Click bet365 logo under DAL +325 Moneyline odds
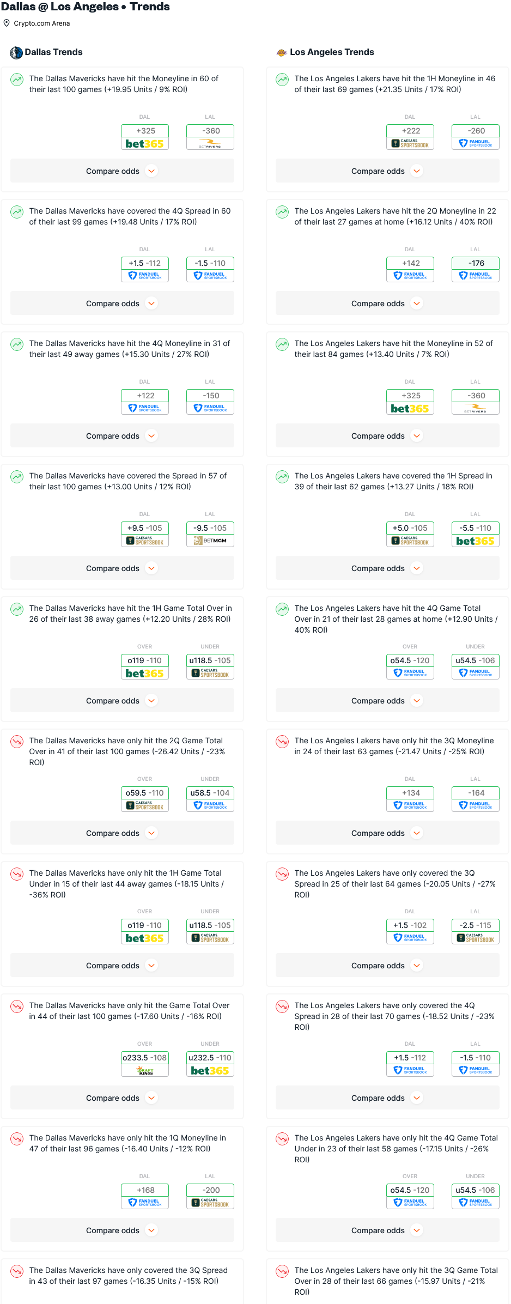 pos(144,144)
